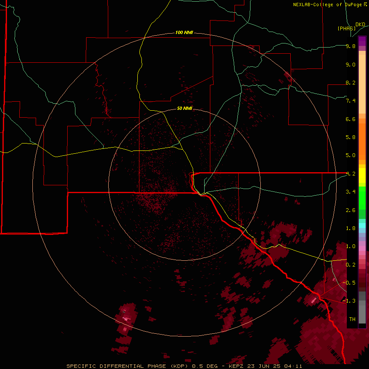This screenshot has width=369, height=369.
Task: Pick the light peach band on the color bar
Action: [362, 85]
